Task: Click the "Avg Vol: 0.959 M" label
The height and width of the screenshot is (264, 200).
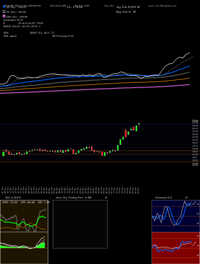Action: pos(128,7)
